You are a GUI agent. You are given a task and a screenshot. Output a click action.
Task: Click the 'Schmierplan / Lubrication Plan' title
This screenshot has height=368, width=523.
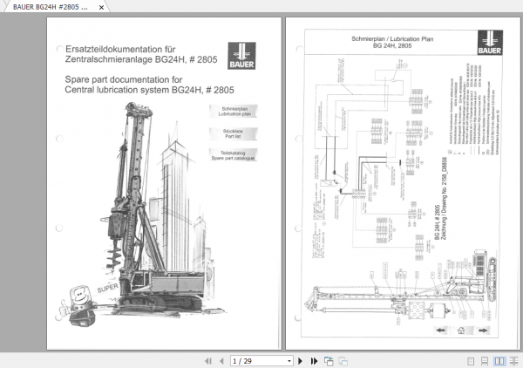tap(392, 38)
